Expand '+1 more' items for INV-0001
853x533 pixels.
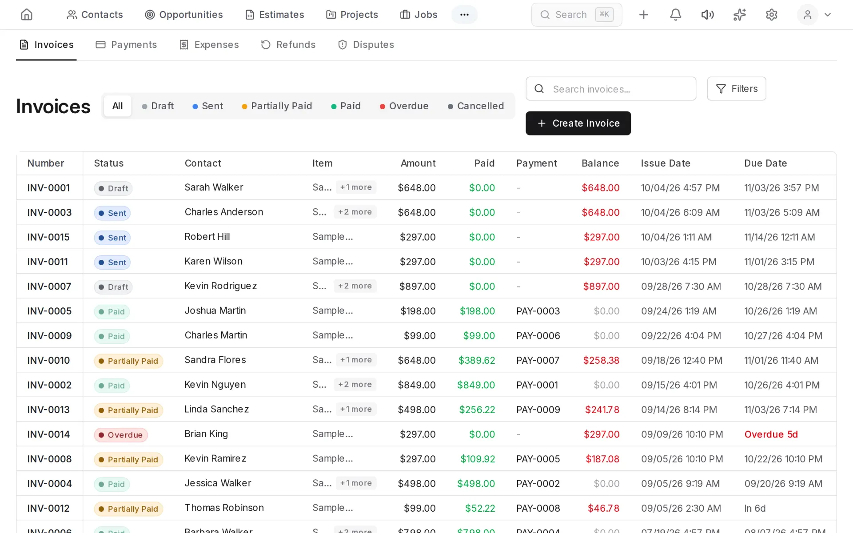pos(356,187)
